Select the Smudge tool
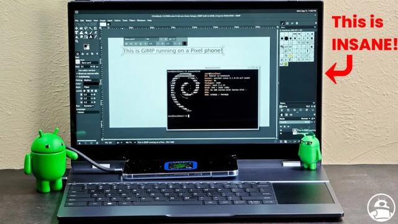The height and width of the screenshot is (224, 398). 81,37
